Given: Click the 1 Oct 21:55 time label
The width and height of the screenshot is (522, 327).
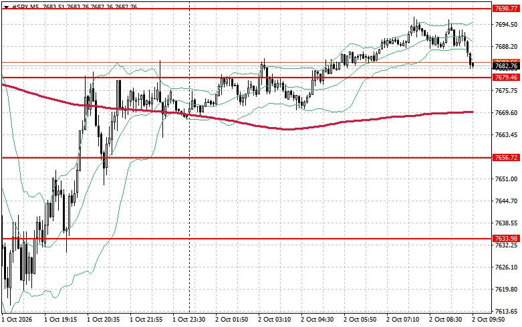Looking at the screenshot, I should 146,320.
